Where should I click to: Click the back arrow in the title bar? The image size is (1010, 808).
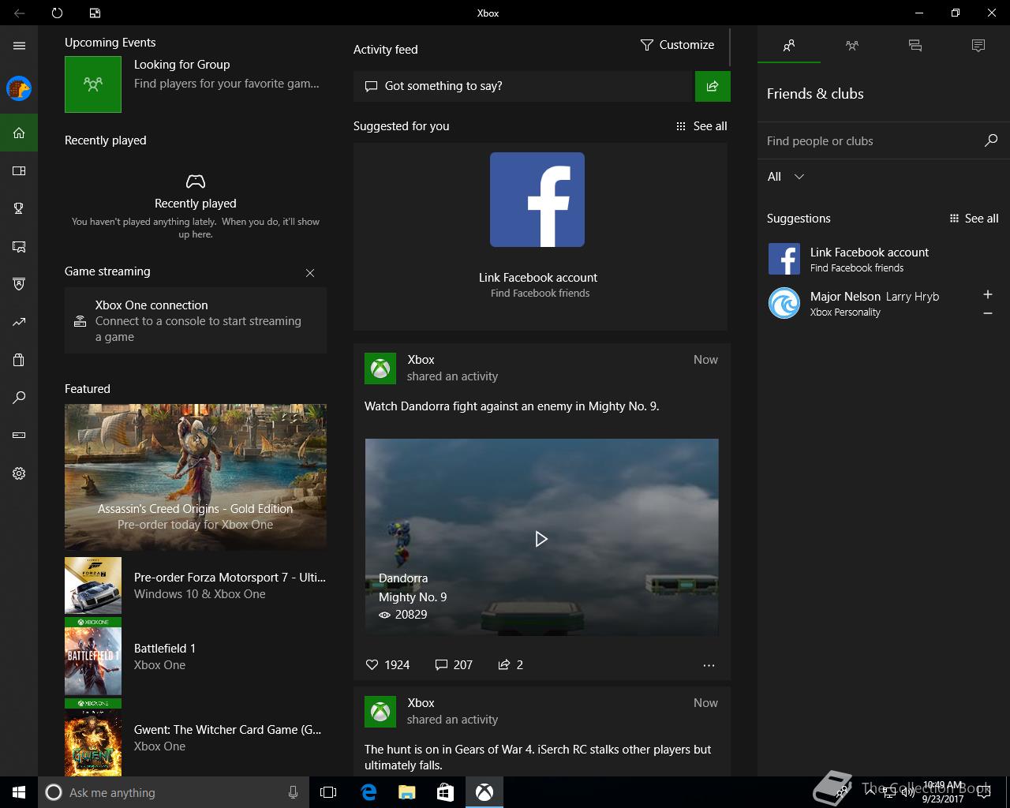tap(19, 13)
